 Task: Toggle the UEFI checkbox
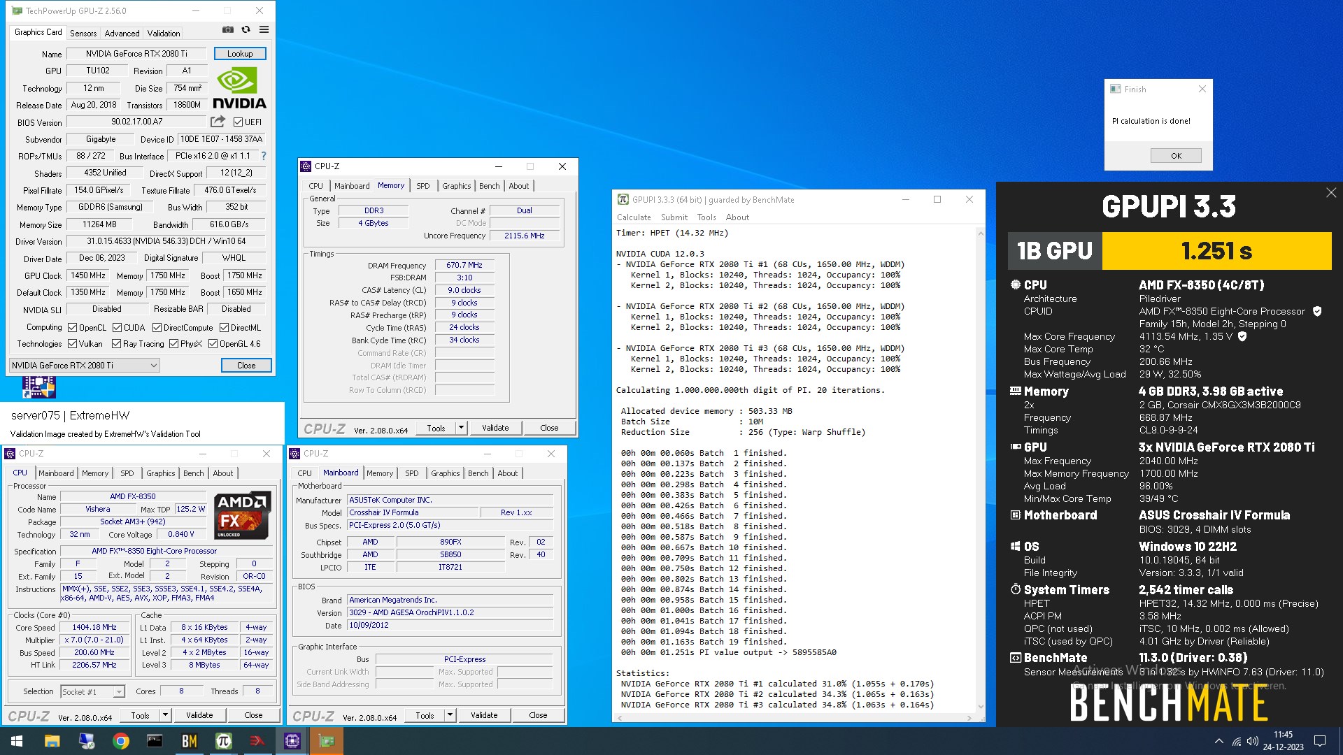238,122
